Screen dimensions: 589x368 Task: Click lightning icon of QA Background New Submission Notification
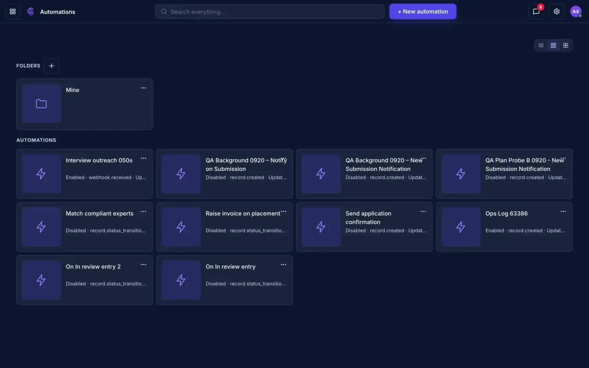[x=321, y=174]
